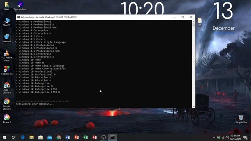Click the green security icon in the tray

(x=218, y=137)
